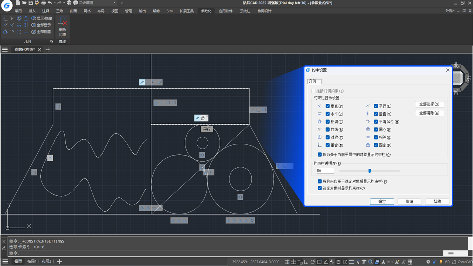
Task: Click the 全部清除 clear all button
Action: (x=429, y=113)
